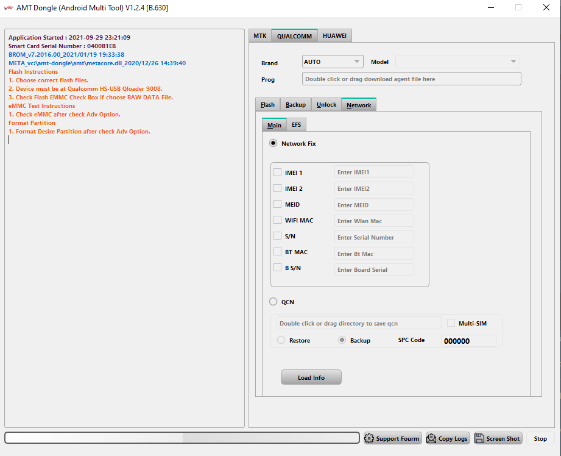Select the Main sub-tab

pos(275,124)
